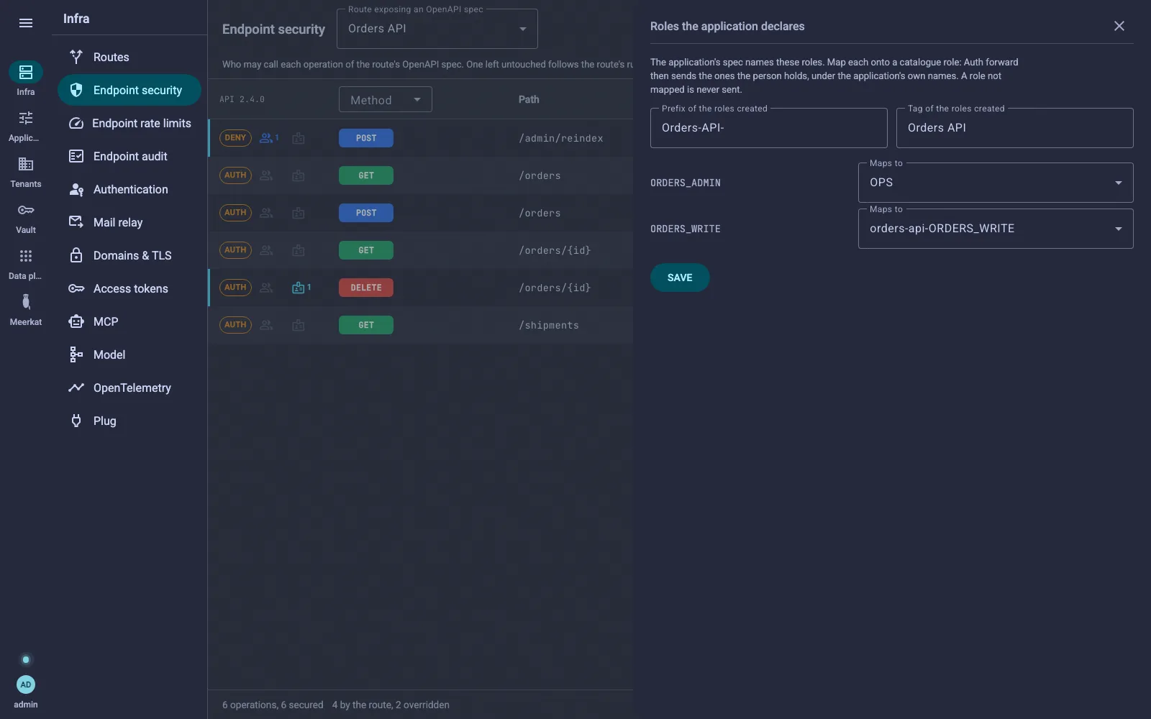Click the Path column header

point(529,99)
